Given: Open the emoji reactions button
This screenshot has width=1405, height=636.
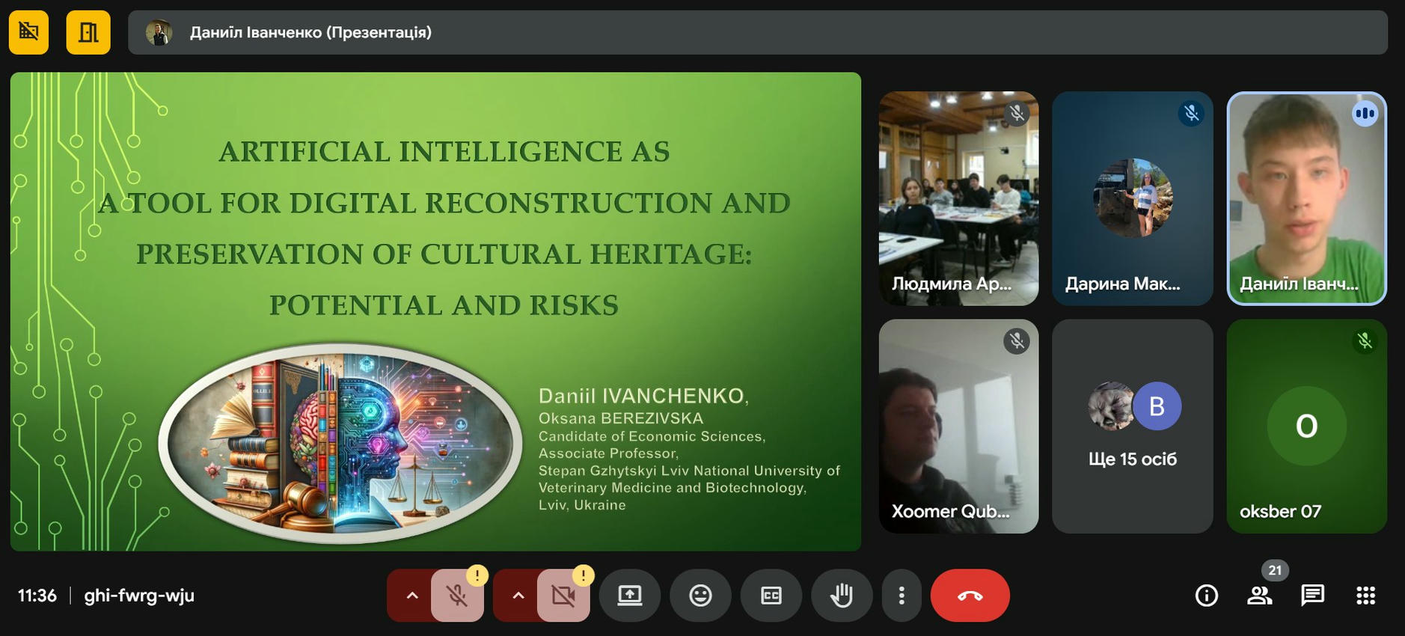Looking at the screenshot, I should coord(700,596).
